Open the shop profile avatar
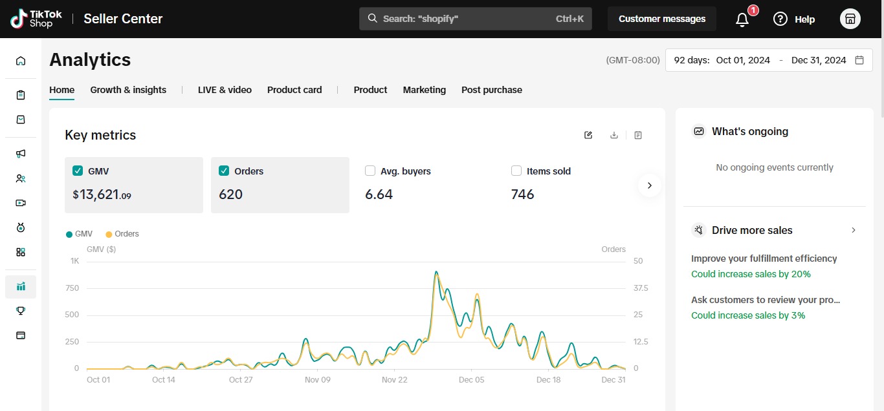884x411 pixels. 850,19
